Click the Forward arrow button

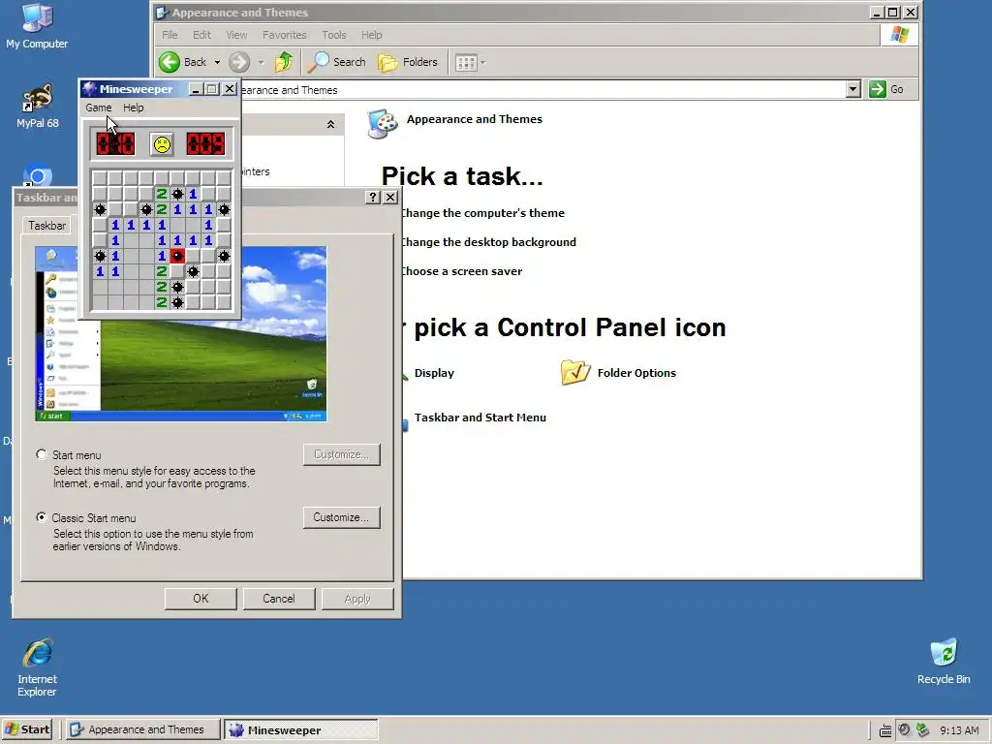tap(239, 62)
